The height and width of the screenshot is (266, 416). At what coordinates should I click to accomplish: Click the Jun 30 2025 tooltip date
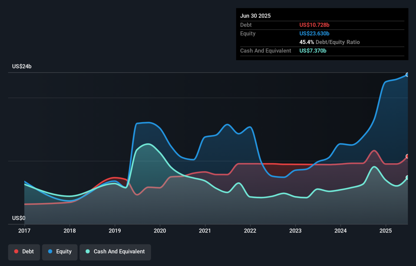click(255, 16)
